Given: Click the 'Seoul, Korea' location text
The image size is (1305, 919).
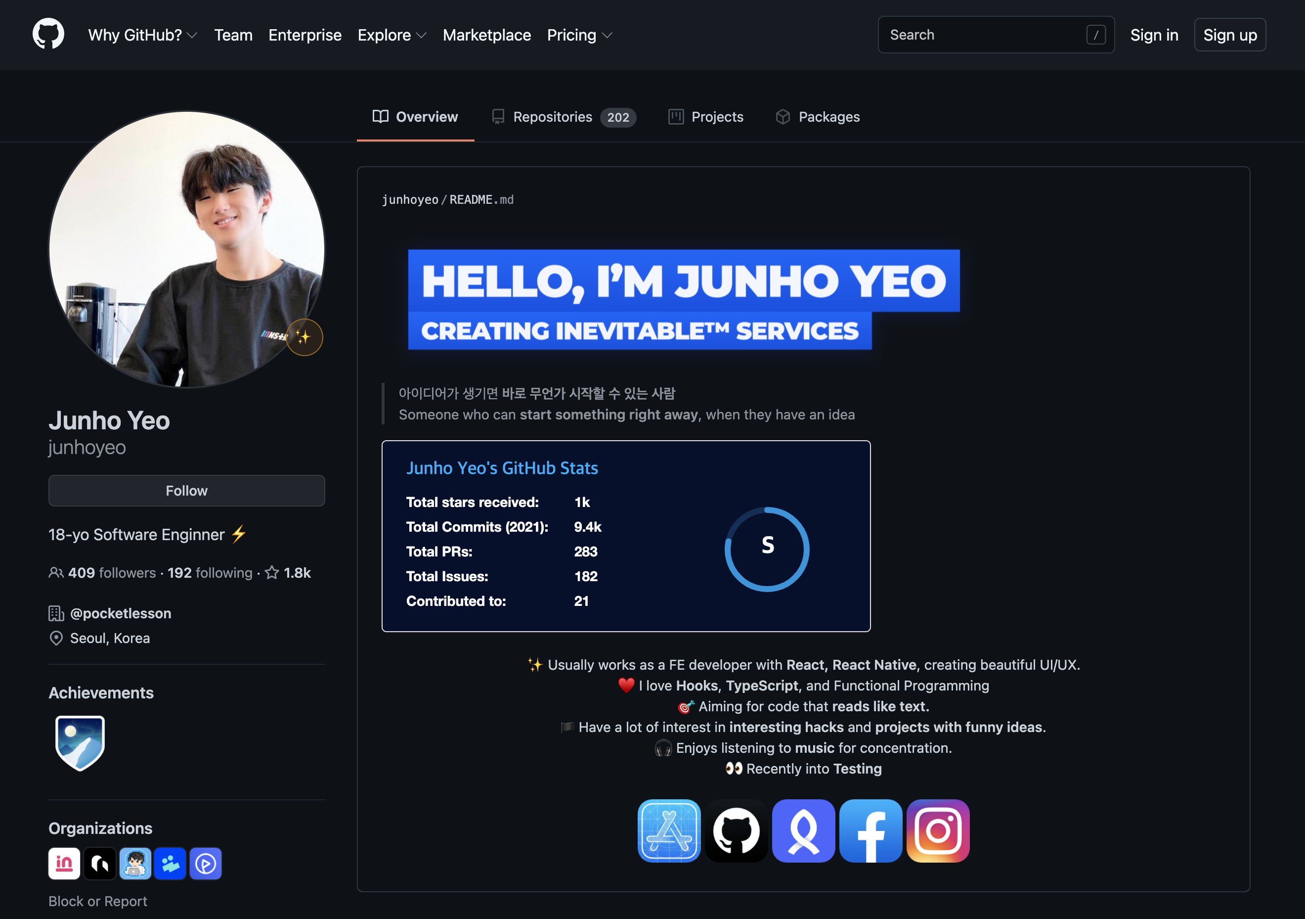Looking at the screenshot, I should [110, 638].
